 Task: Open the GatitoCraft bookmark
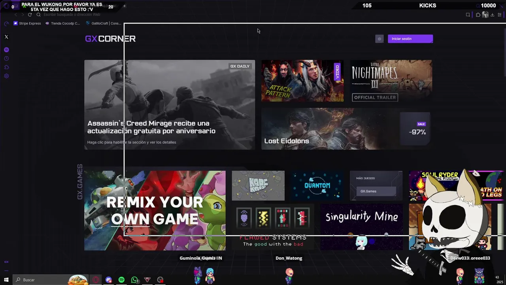coord(104,23)
